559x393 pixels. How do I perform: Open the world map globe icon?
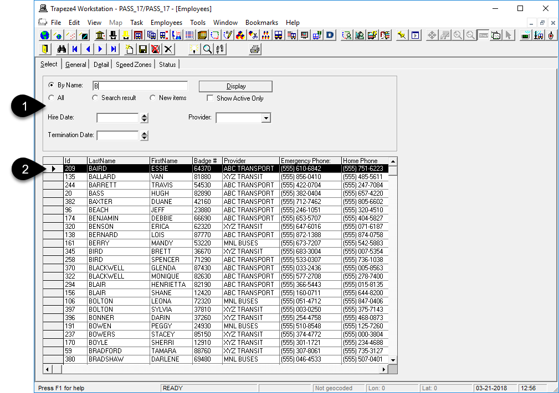[x=44, y=34]
